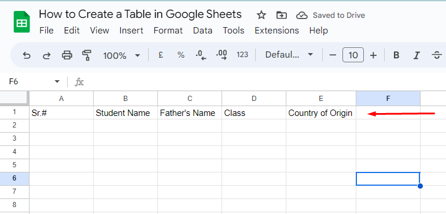Select row 5 header
446x214 pixels.
point(14,166)
